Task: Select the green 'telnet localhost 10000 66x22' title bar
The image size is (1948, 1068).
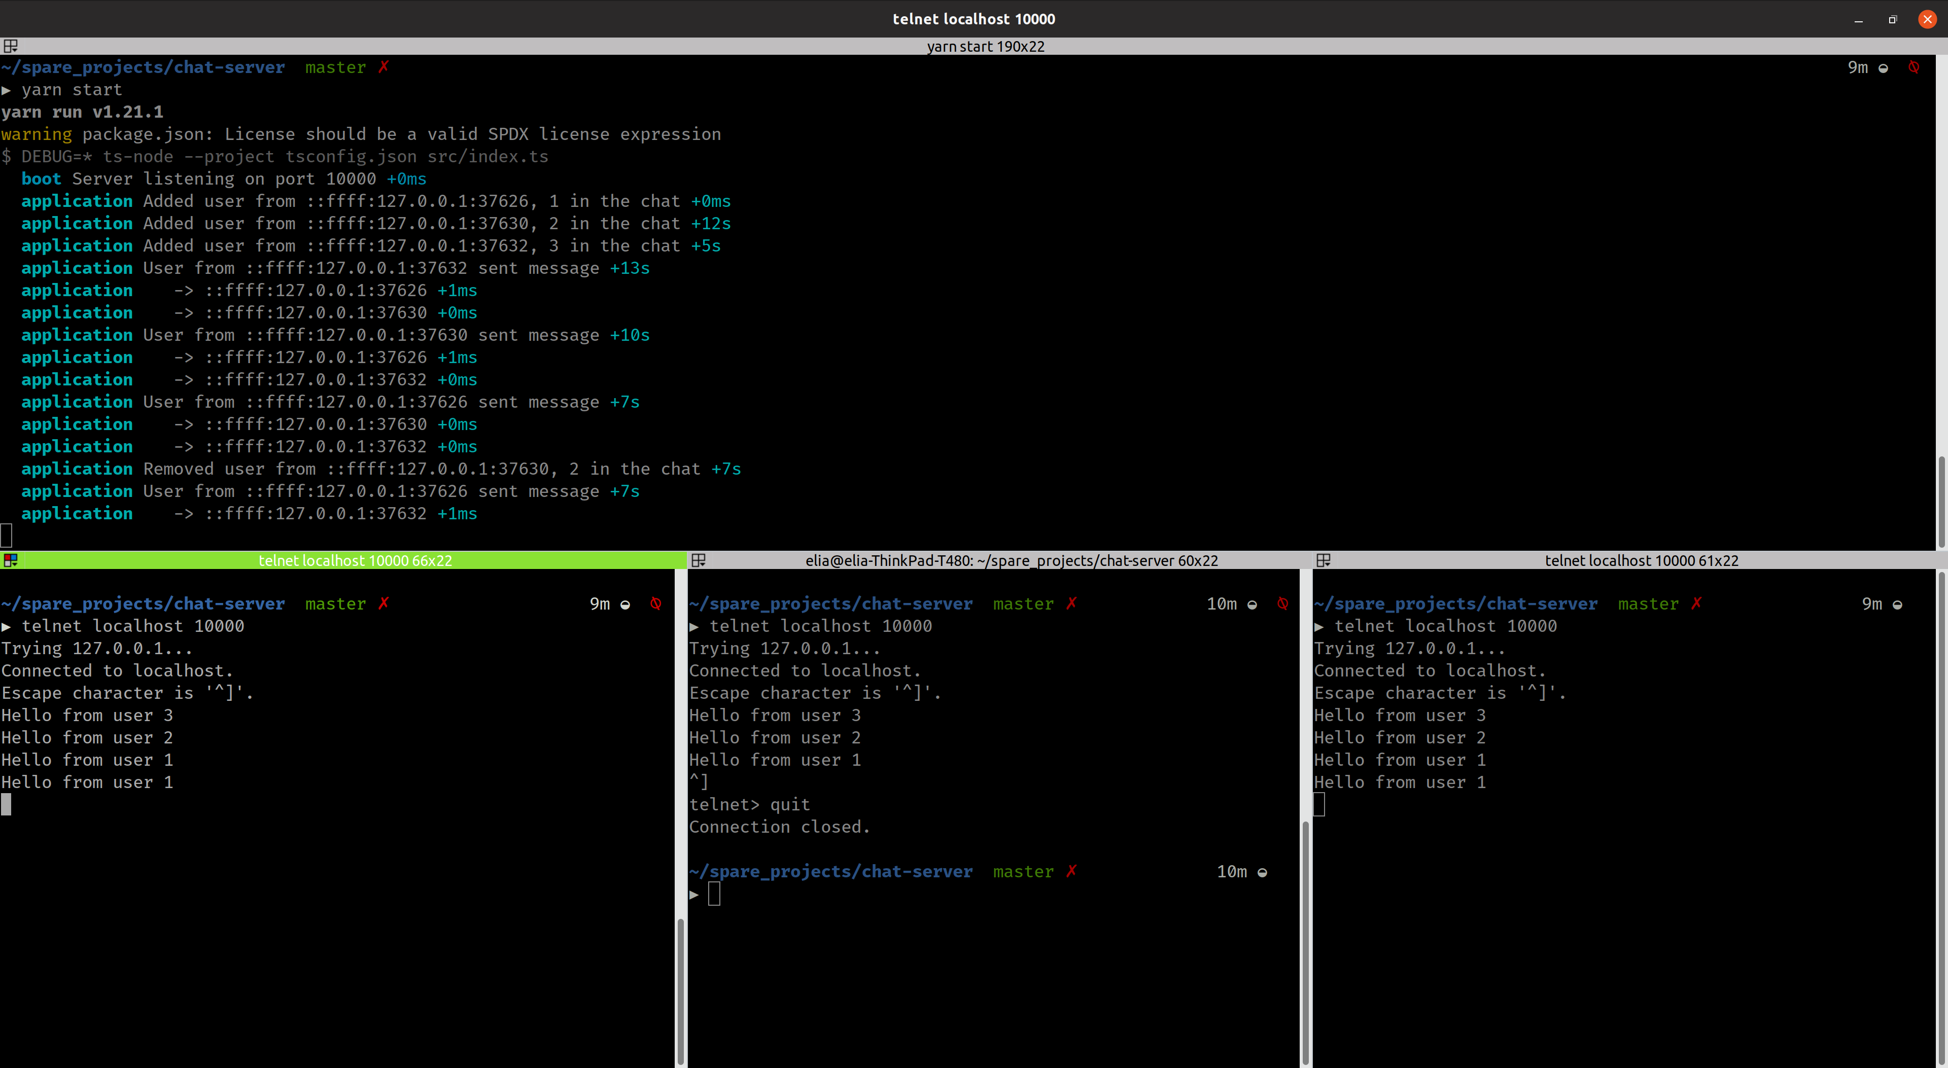Action: coord(355,560)
